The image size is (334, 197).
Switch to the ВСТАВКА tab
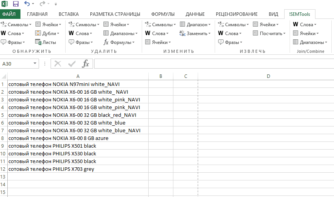(69, 14)
